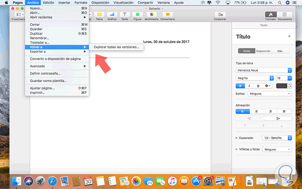Click the Solvetic document title
302x189 pixels.
[x=154, y=9]
